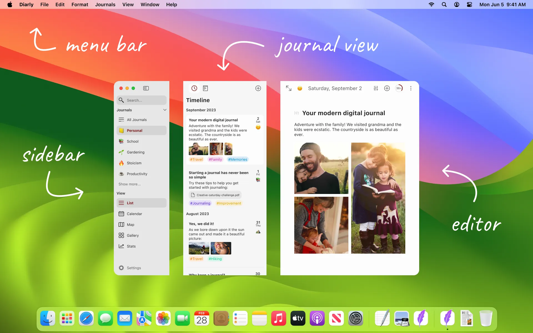Click the Wi-Fi status icon
Image resolution: width=533 pixels, height=333 pixels.
431,4
